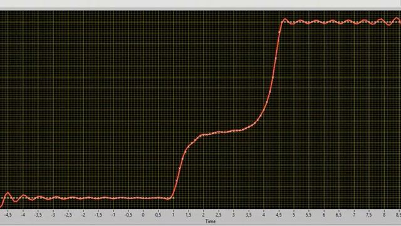Select the negative '-4' axis tick label

click(23, 215)
